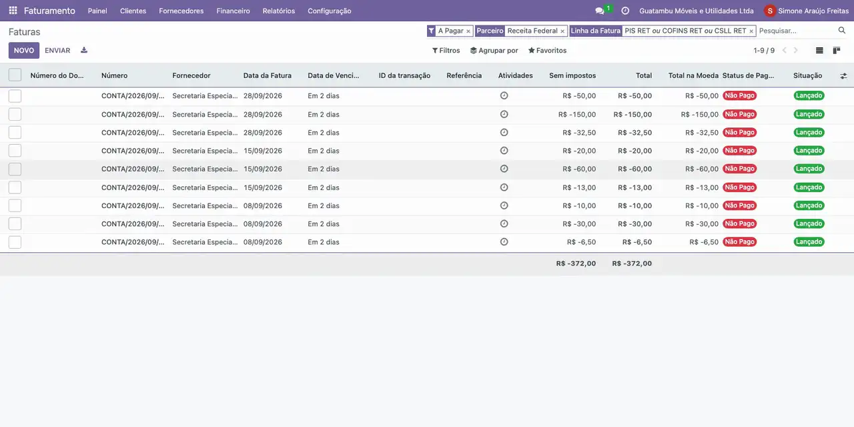Viewport: 854px width, 427px height.
Task: Open the Financeiro menu
Action: coord(233,11)
